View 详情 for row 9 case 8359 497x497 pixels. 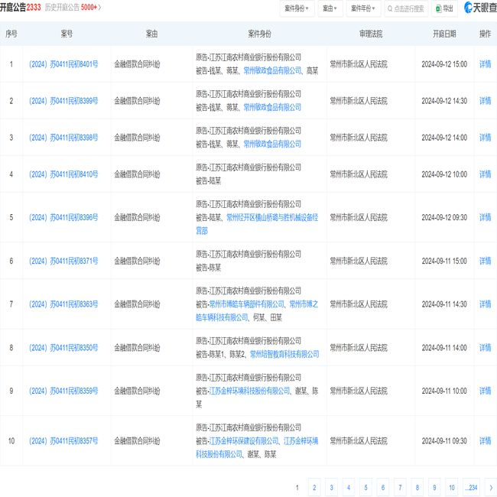coord(485,391)
